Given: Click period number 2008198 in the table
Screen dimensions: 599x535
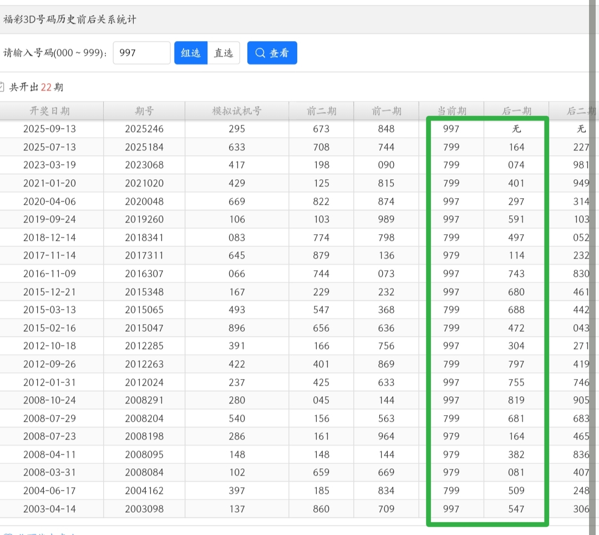Looking at the screenshot, I should click(144, 436).
